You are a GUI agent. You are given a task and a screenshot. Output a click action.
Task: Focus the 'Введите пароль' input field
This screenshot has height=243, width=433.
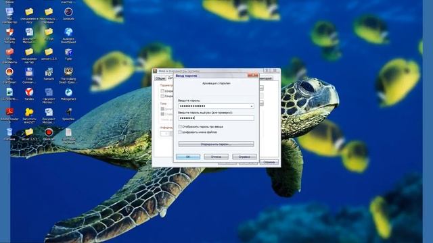coord(216,106)
